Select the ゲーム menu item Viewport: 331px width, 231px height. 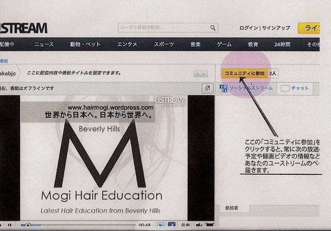pyautogui.click(x=224, y=45)
